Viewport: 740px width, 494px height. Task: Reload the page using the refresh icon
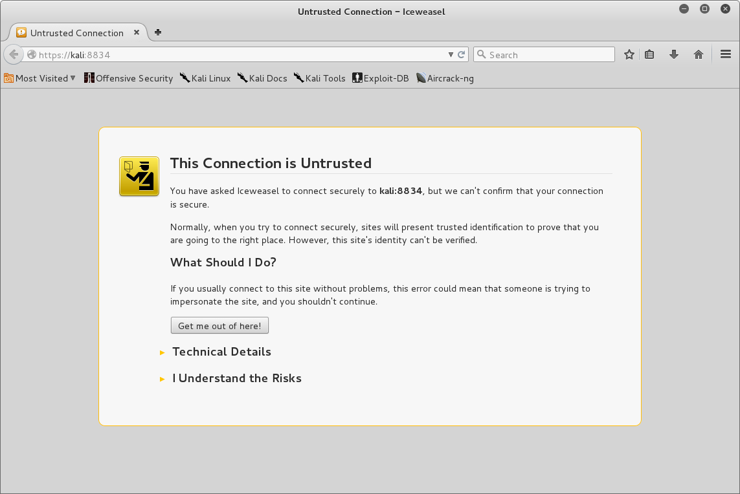[x=462, y=55]
